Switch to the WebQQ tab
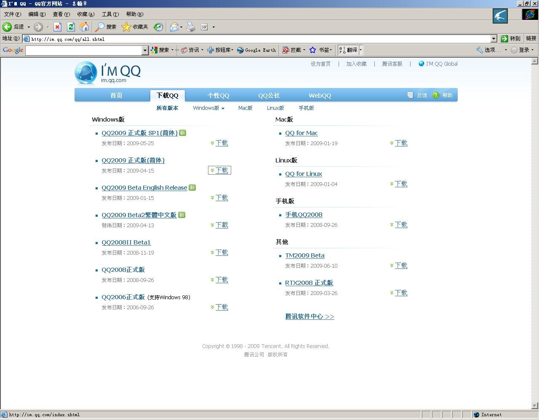 [x=319, y=96]
